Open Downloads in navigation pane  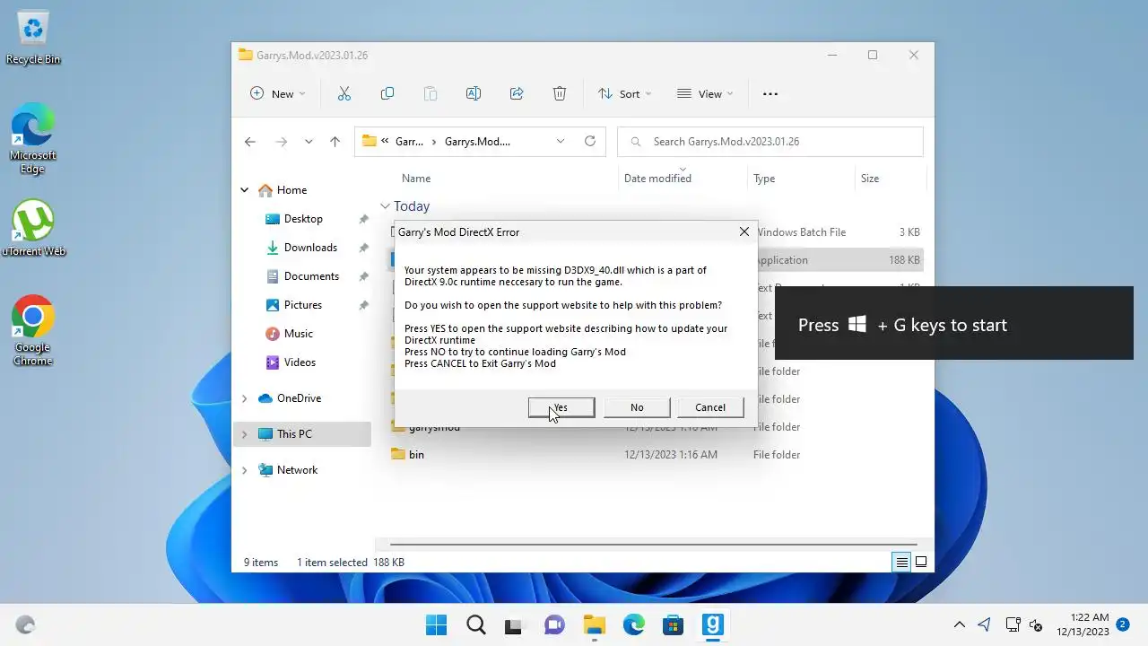click(310, 248)
